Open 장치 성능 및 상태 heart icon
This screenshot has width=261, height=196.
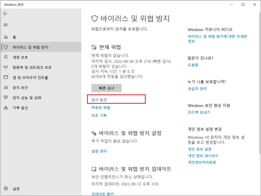point(6,98)
